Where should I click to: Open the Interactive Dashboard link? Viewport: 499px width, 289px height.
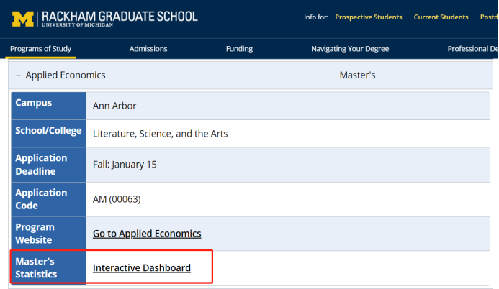click(142, 267)
